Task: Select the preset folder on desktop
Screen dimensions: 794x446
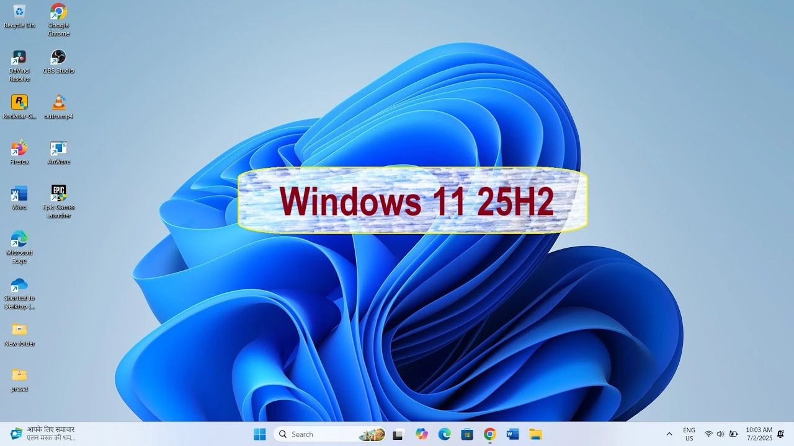Action: [19, 380]
